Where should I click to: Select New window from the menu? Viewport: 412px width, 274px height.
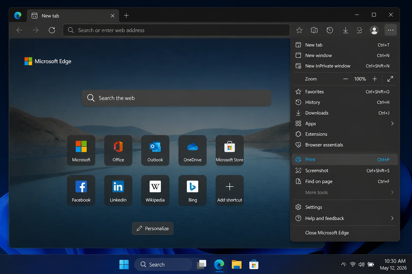tap(345, 55)
